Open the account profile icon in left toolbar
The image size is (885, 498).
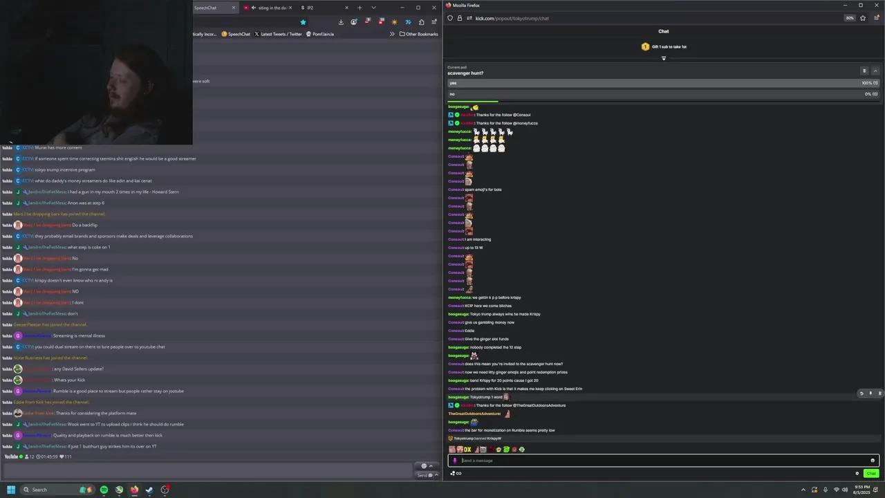[x=354, y=22]
